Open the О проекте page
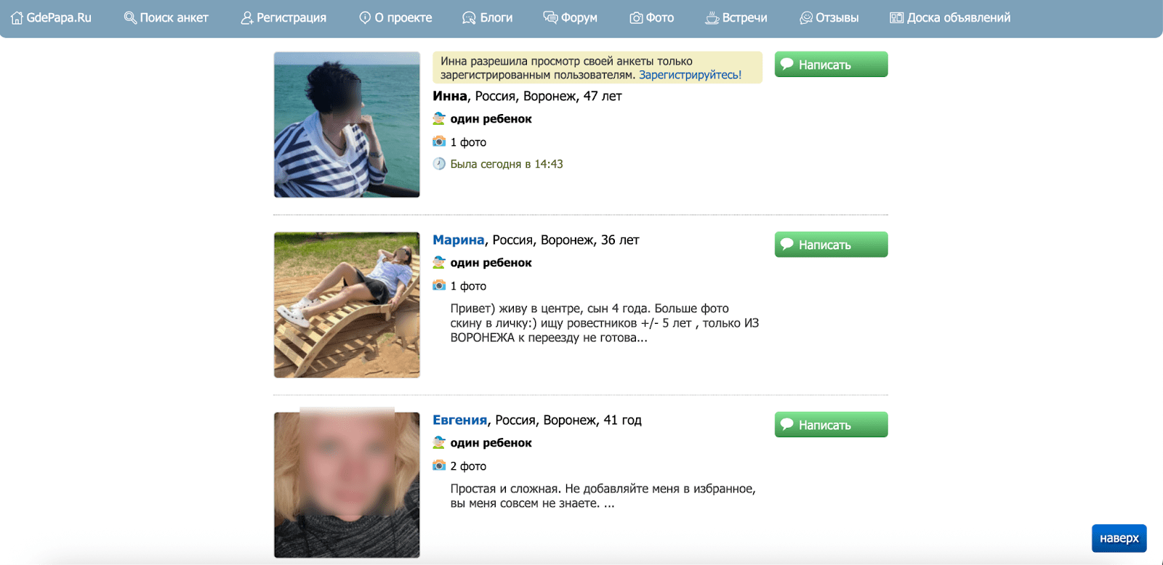Screen dimensions: 1163x565 (403, 18)
